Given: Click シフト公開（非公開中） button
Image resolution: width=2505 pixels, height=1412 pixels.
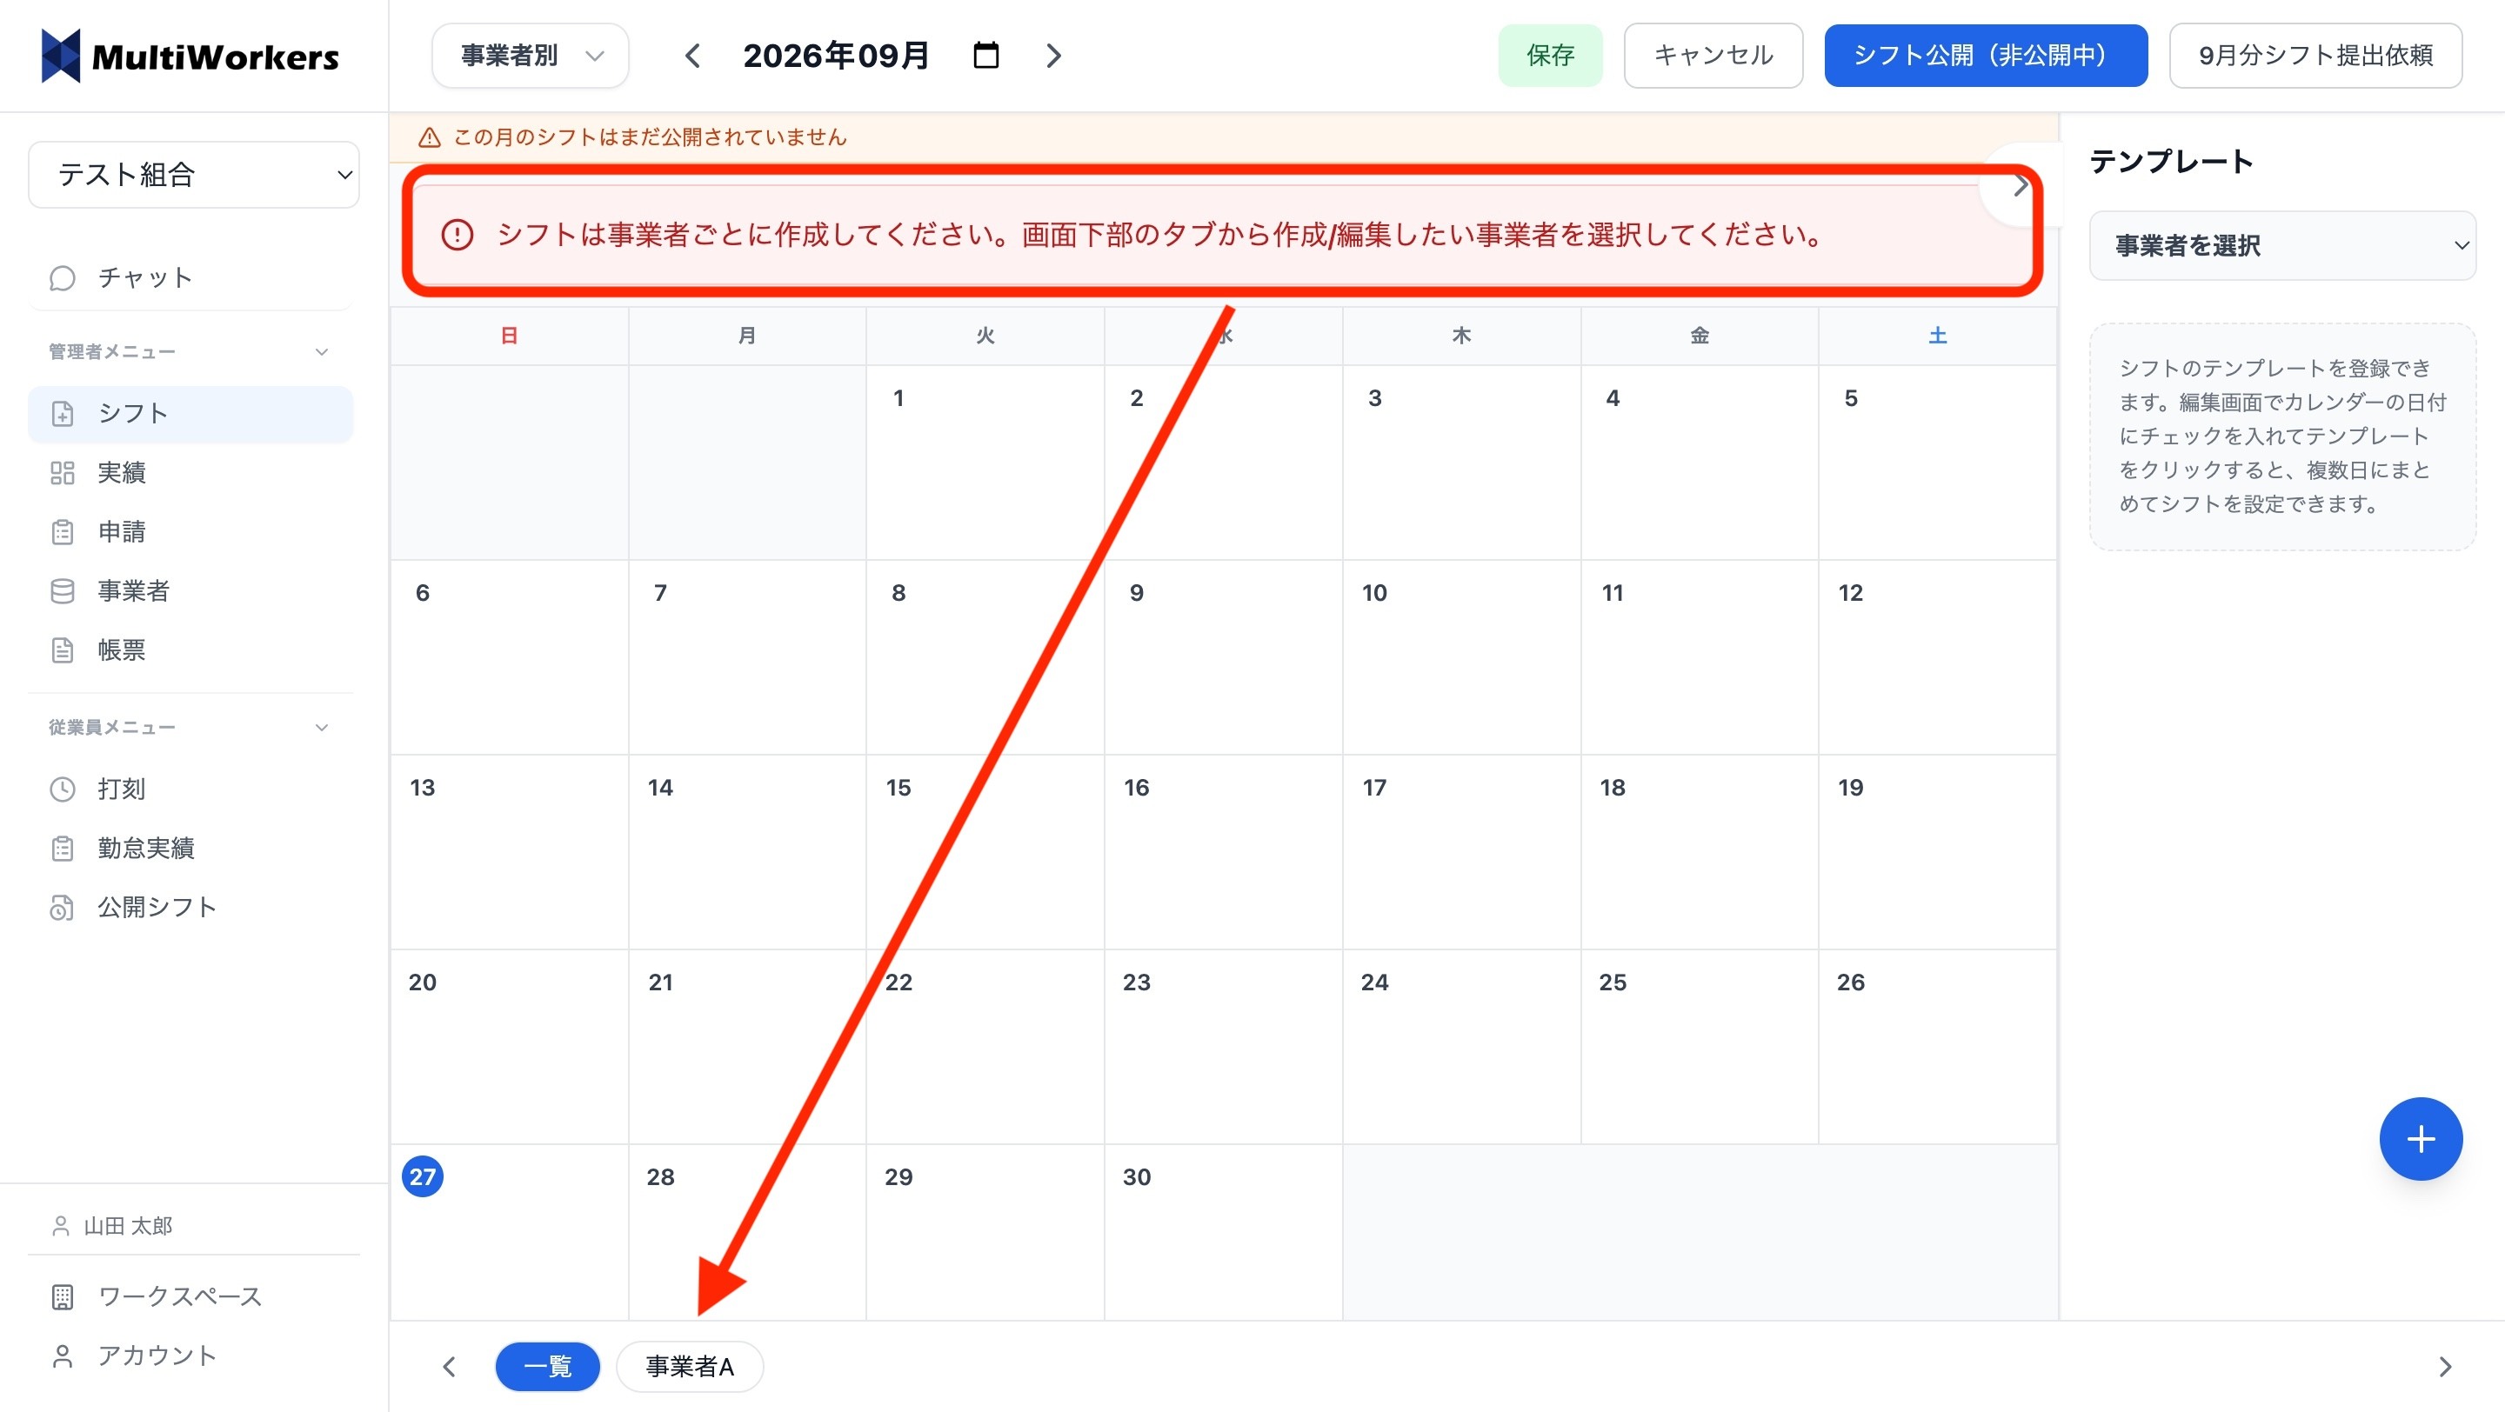Looking at the screenshot, I should 1986,56.
